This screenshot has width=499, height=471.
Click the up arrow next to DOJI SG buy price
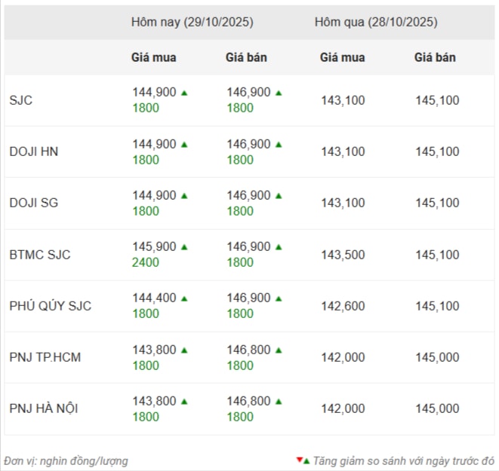[x=184, y=196]
